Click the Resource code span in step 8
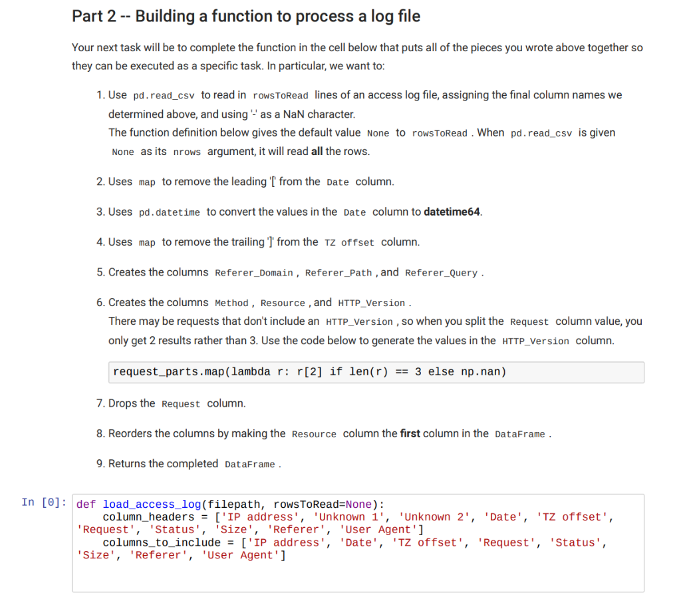Image resolution: width=681 pixels, height=603 pixels. coord(313,433)
